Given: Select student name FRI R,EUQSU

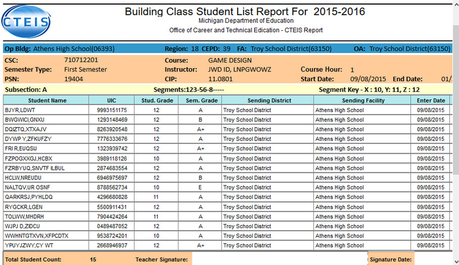Looking at the screenshot, I should pyautogui.click(x=21, y=149).
